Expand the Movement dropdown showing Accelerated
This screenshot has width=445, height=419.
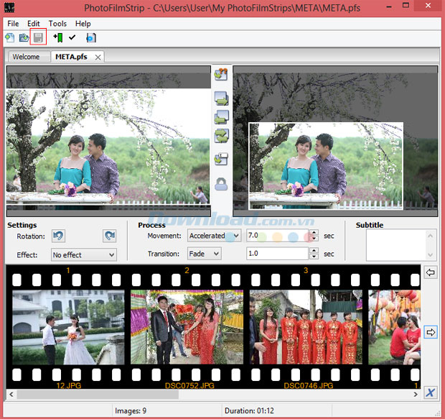[214, 236]
